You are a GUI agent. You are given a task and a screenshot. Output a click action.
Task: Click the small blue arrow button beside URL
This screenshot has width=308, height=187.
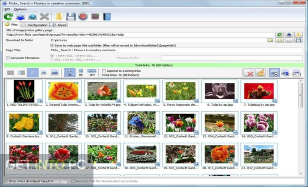pyautogui.click(x=289, y=35)
